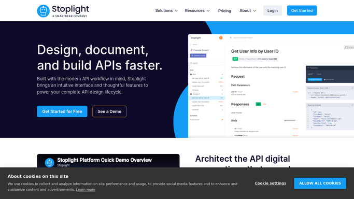Open Stoplight Platform Quick Demo video title
Viewport: 354px width, 199px height.
[104, 160]
